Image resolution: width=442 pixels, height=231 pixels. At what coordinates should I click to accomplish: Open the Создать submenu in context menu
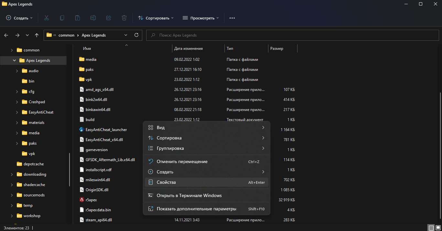[x=207, y=172]
